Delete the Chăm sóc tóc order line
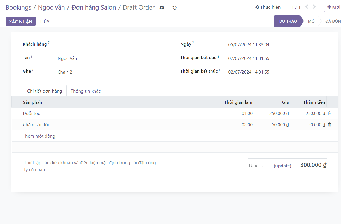Image resolution: width=341 pixels, height=224 pixels. click(330, 124)
